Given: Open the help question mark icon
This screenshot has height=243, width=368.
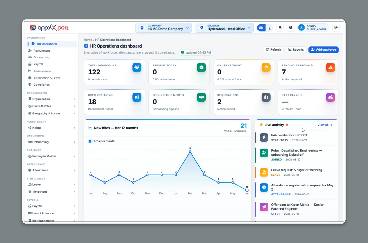Looking at the screenshot, I should pyautogui.click(x=291, y=28).
